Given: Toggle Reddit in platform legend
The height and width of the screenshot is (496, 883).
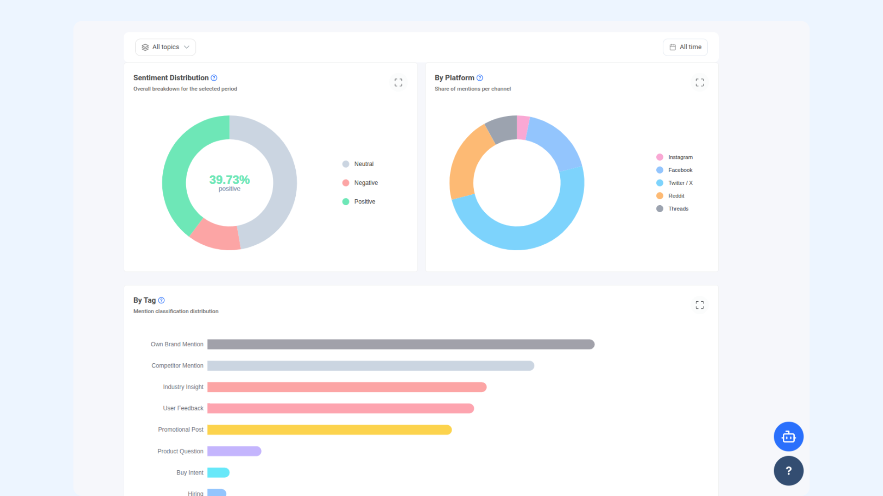Looking at the screenshot, I should point(670,196).
